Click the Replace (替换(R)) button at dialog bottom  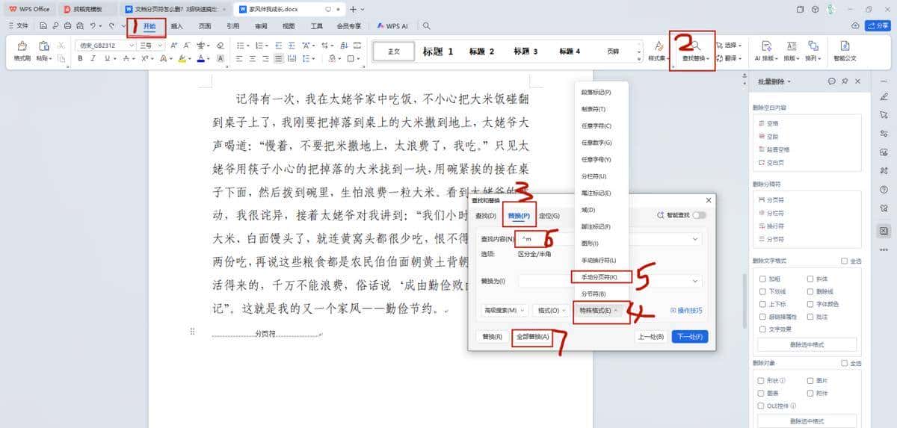(x=493, y=337)
